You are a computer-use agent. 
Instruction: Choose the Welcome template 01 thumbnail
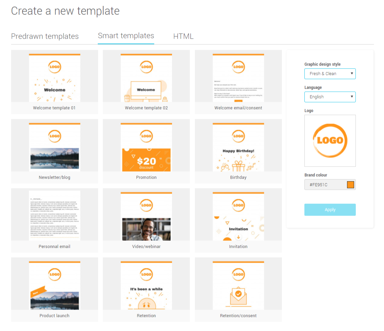pyautogui.click(x=54, y=78)
